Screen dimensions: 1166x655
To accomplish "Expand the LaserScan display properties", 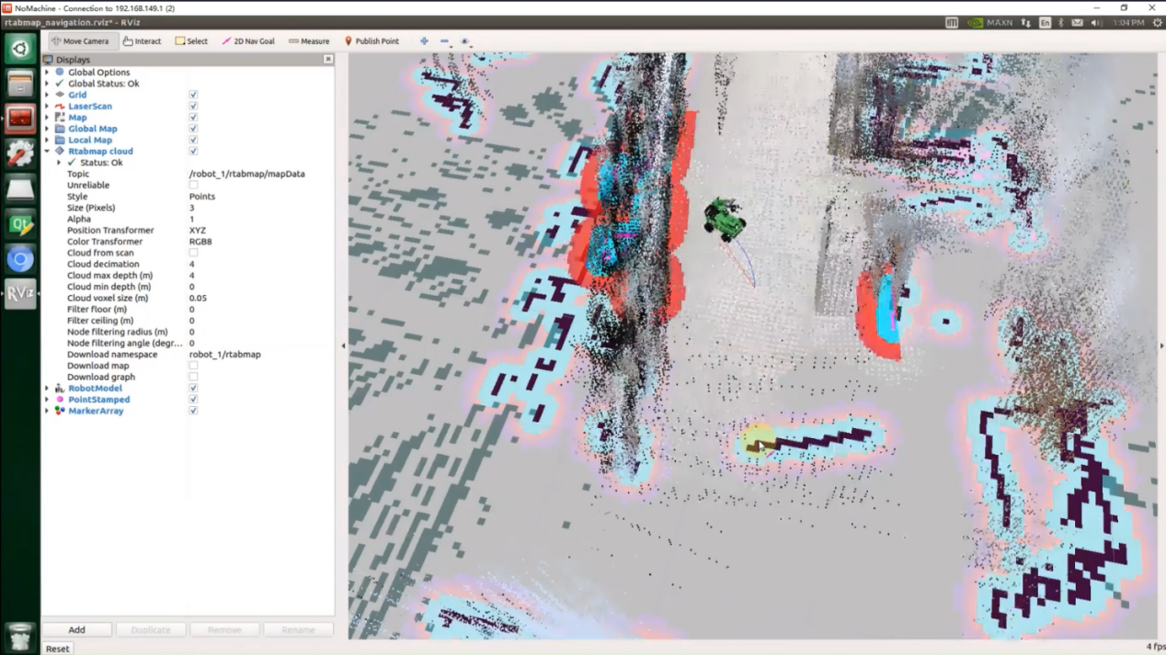I will pyautogui.click(x=47, y=106).
